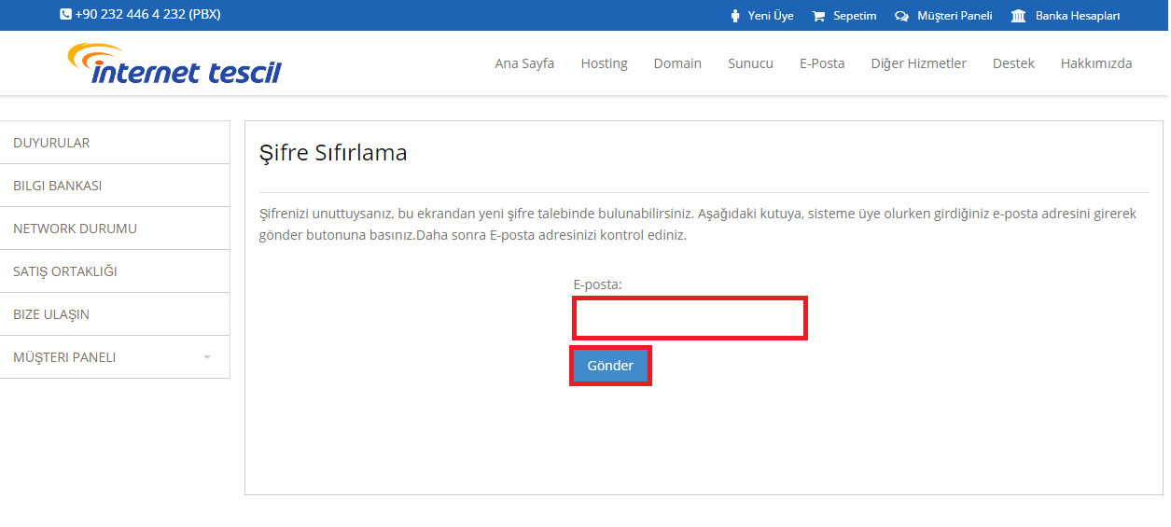Image resolution: width=1171 pixels, height=527 pixels.
Task: Click the Sepetim shopping cart icon
Action: 818,16
